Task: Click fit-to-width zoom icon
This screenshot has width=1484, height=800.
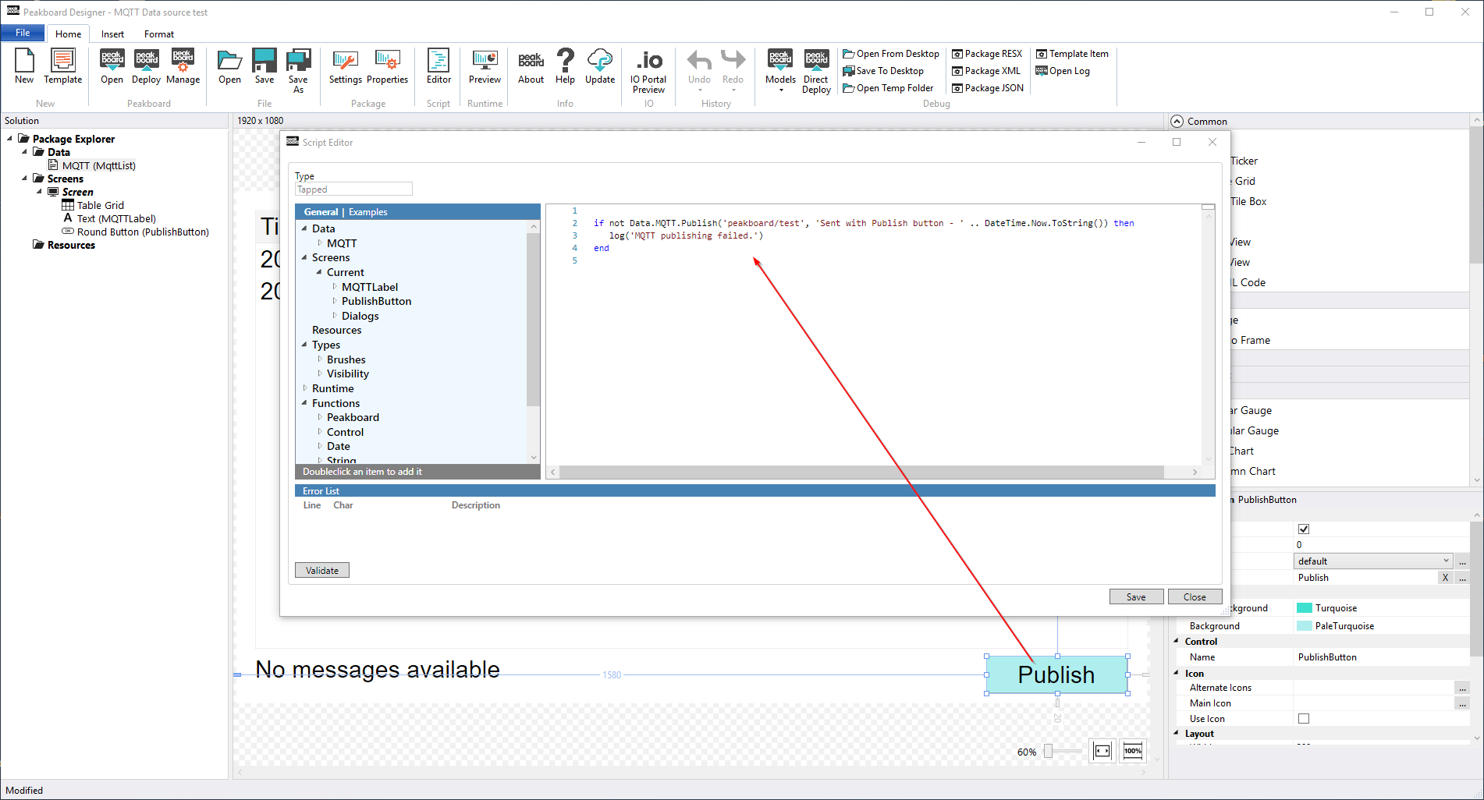Action: coord(1102,751)
